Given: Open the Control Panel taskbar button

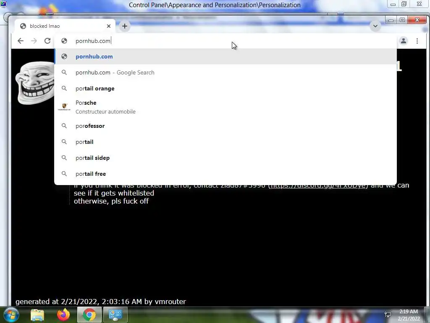Looking at the screenshot, I should click(115, 315).
